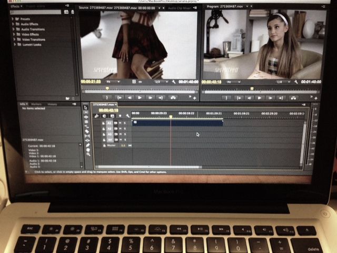This screenshot has width=337, height=253.
Task: Open Source monitor settings wrench
Action: [x=174, y=82]
